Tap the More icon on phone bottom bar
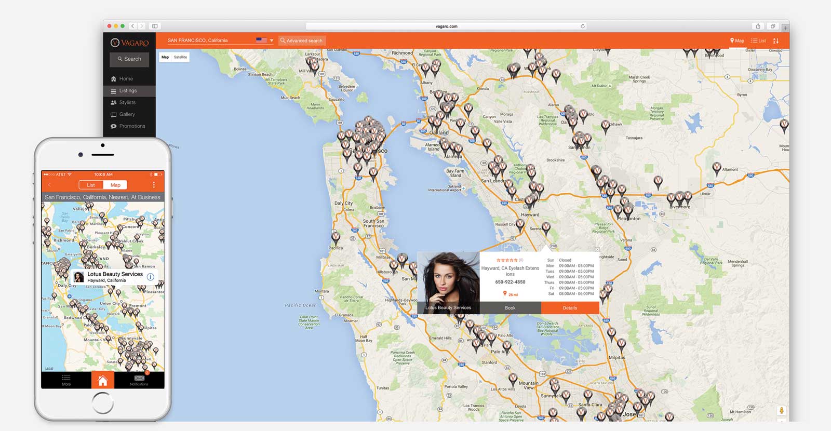This screenshot has width=831, height=431. pos(66,380)
